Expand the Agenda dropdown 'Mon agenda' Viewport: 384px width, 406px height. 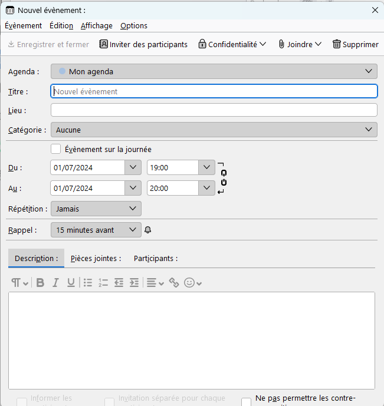click(x=214, y=71)
